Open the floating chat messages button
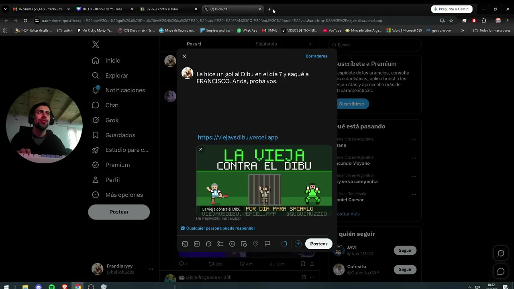The height and width of the screenshot is (289, 514). click(x=501, y=272)
